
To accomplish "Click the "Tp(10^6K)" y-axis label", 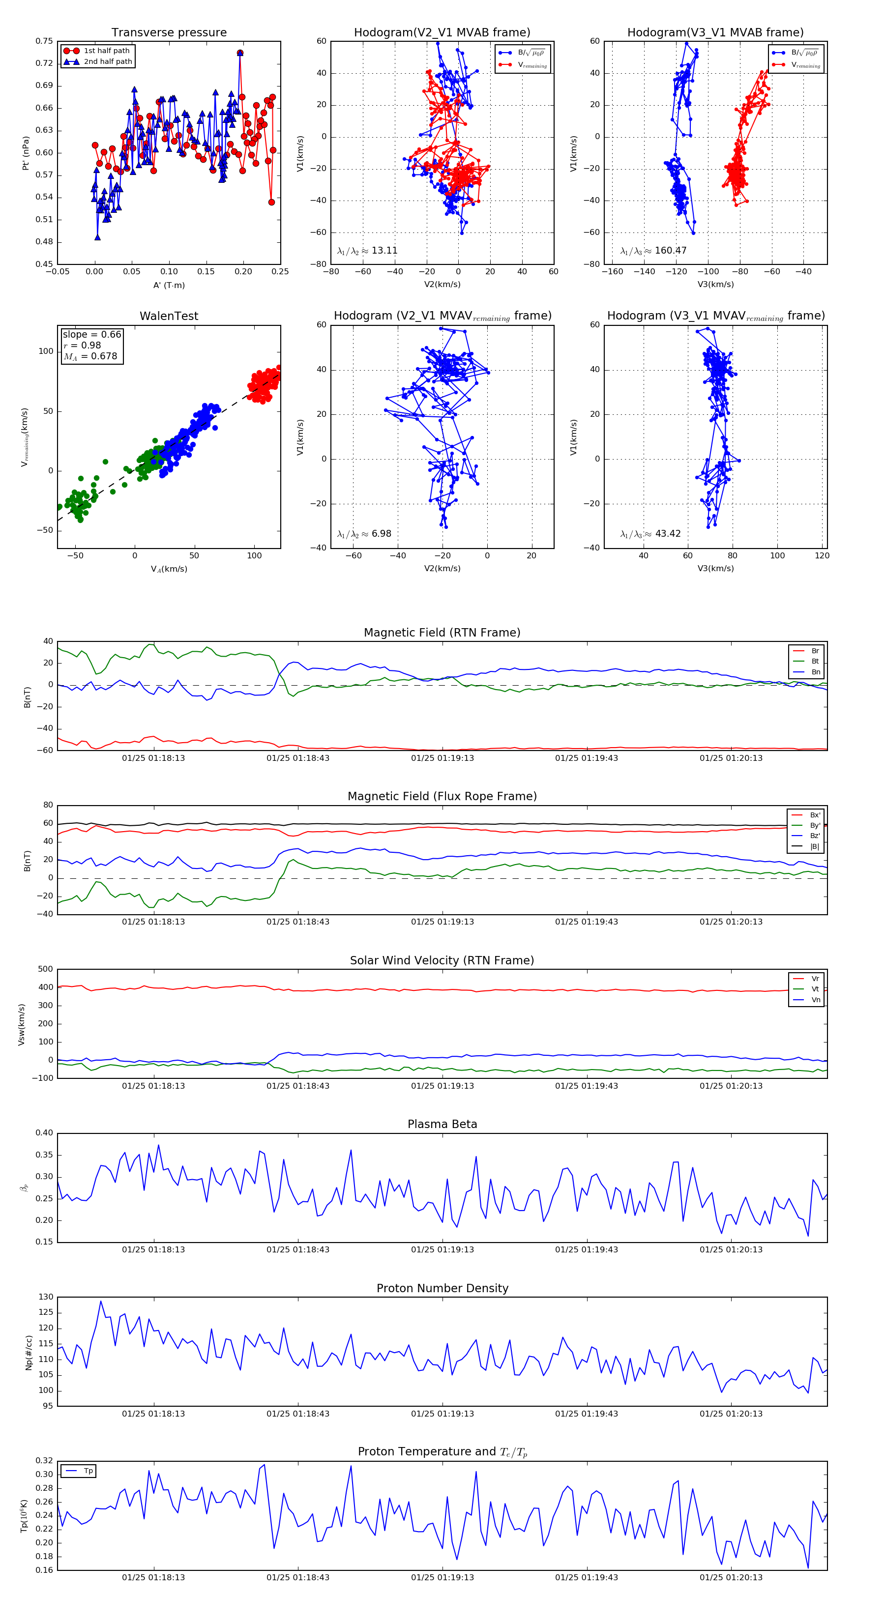I will [x=24, y=1516].
